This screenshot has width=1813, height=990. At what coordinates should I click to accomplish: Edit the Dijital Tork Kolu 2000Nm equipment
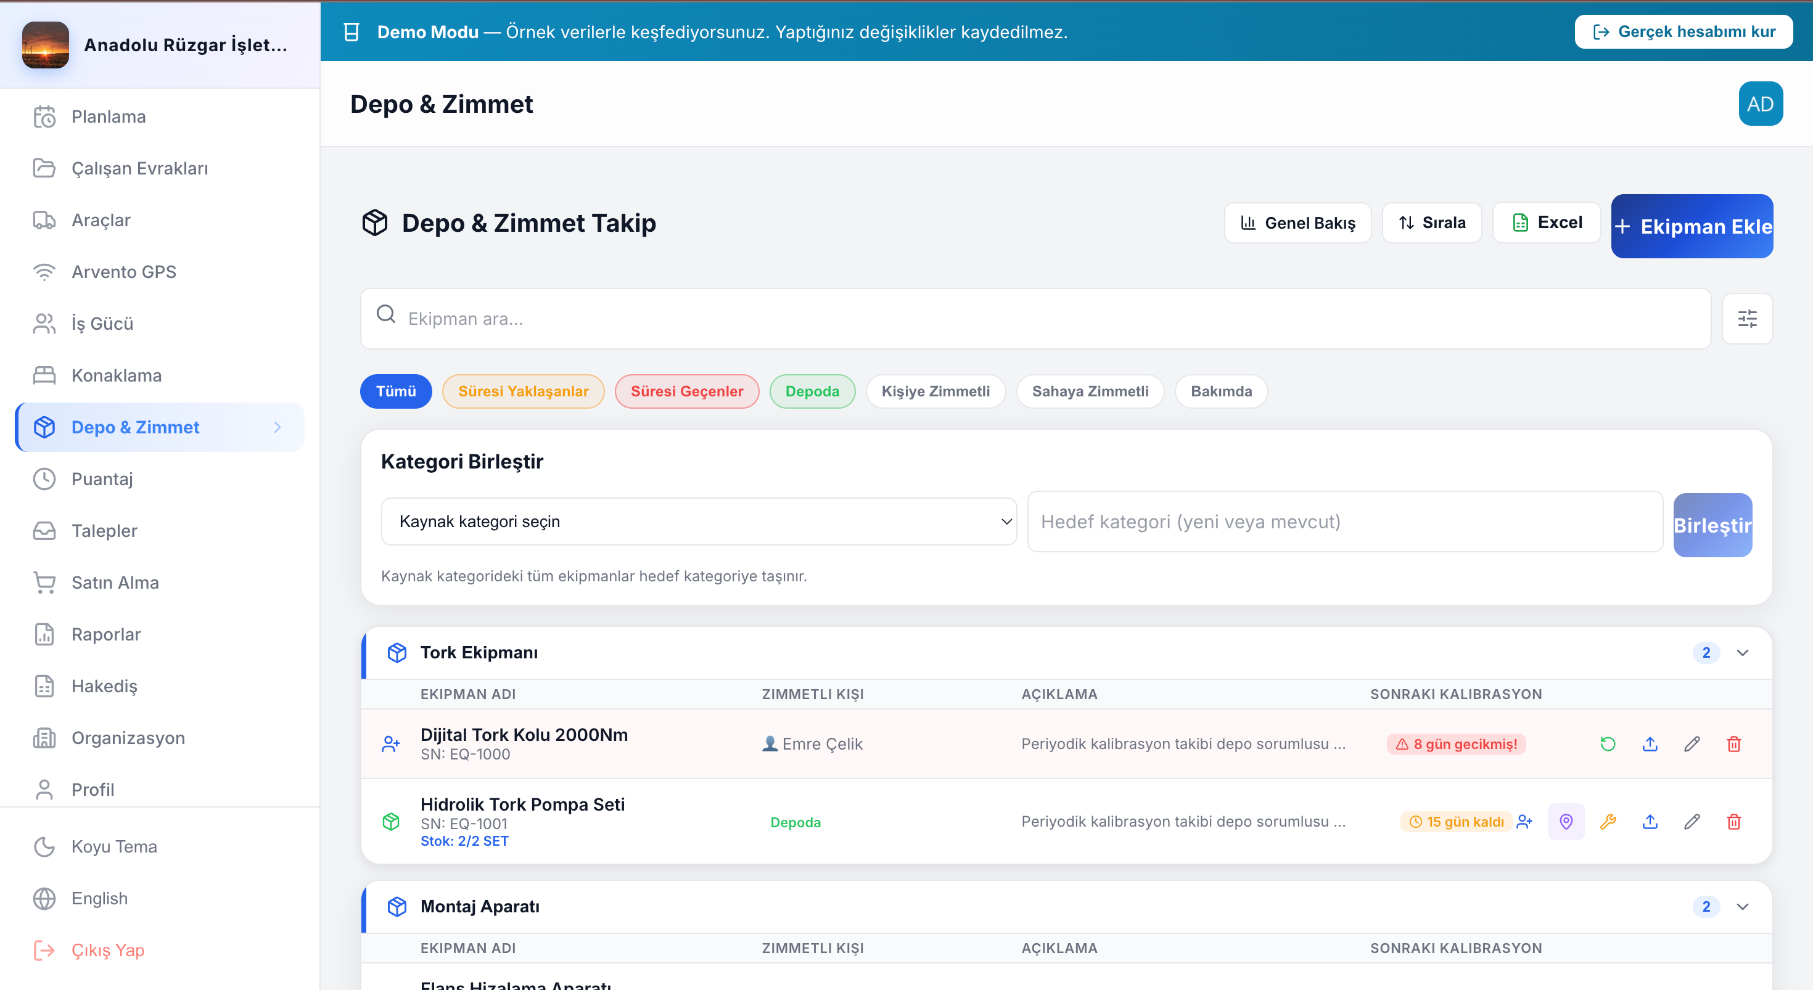(x=1692, y=743)
